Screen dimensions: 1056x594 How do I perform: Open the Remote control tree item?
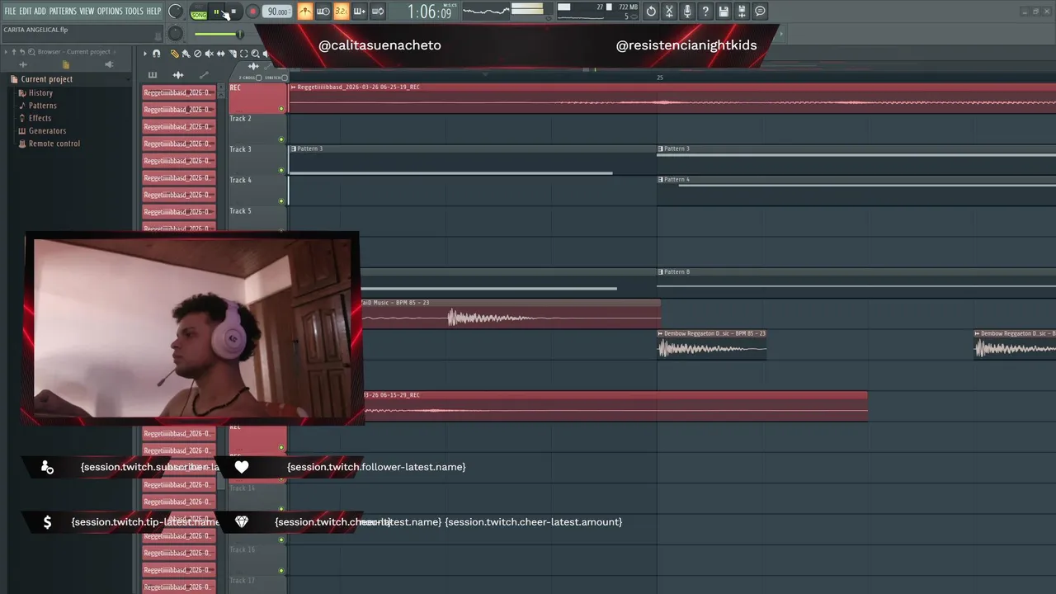click(x=49, y=144)
